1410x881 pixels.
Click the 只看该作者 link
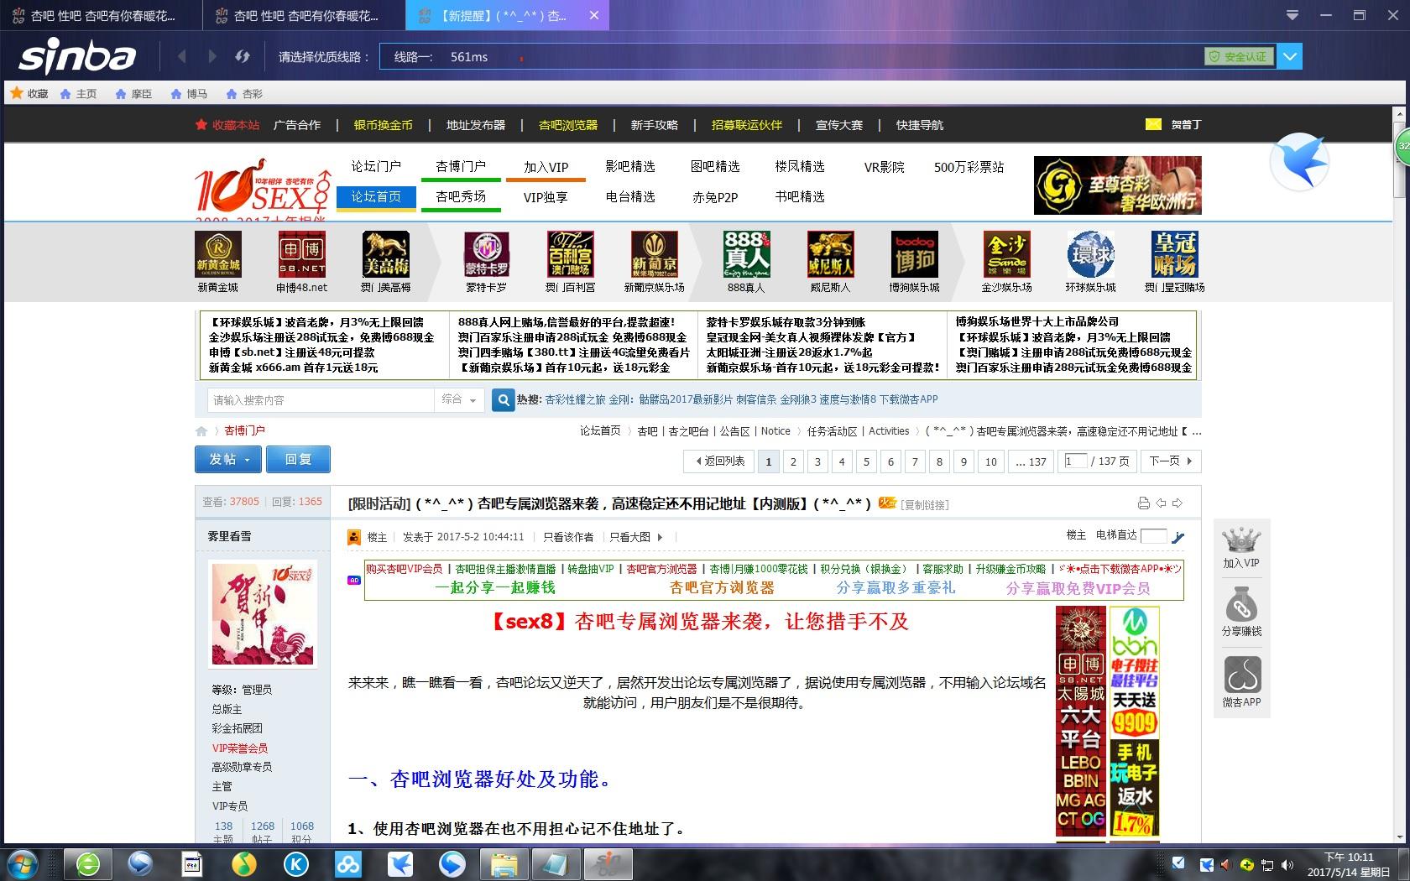[567, 537]
